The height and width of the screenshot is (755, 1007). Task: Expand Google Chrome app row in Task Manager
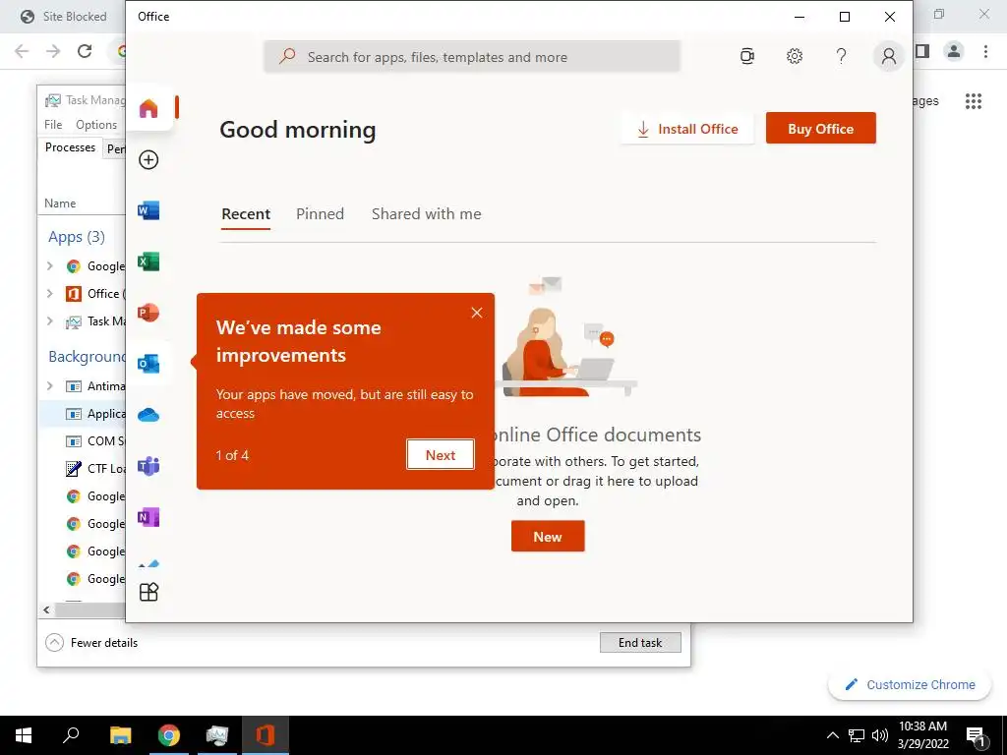[x=50, y=265]
